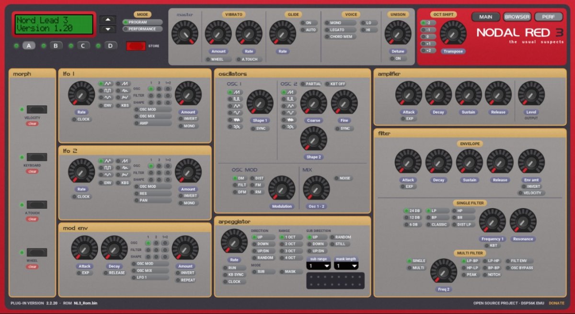The height and width of the screenshot is (314, 575).
Task: Enable the DM oscillator modulation type
Action: pos(240,178)
